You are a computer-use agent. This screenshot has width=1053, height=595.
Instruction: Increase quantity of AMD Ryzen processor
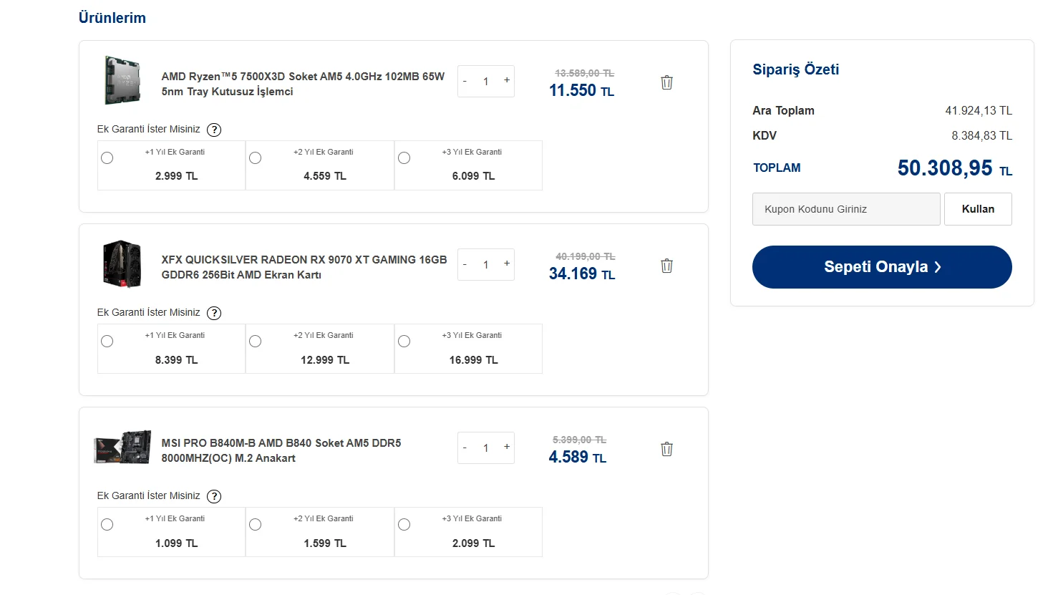(507, 81)
